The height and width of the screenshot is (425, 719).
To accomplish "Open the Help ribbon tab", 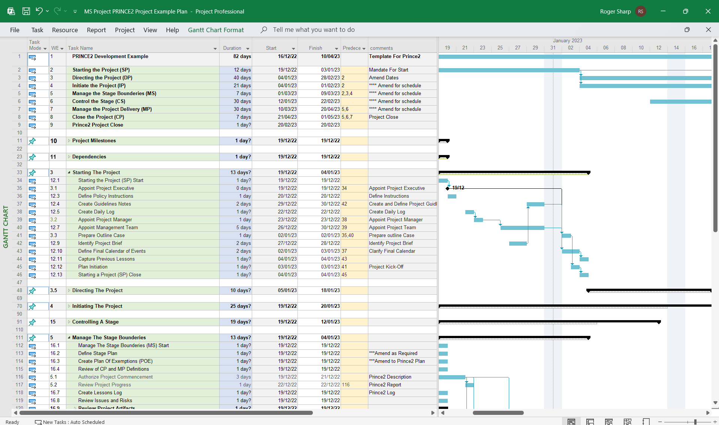I will click(172, 30).
